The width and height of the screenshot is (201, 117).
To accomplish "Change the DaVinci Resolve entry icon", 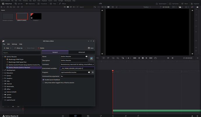I will (x=91, y=58).
